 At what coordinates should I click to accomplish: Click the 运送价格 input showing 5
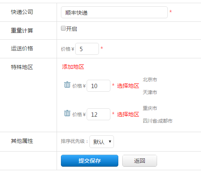pyautogui.click(x=87, y=49)
